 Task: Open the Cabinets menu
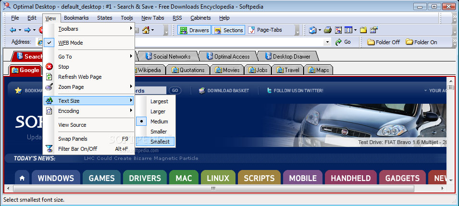click(x=200, y=18)
